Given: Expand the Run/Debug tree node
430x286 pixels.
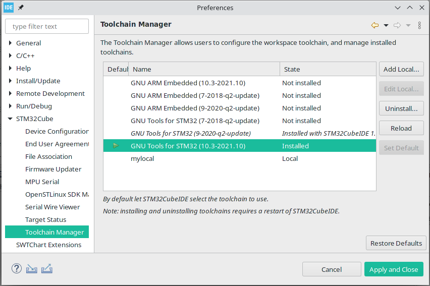Looking at the screenshot, I should (x=10, y=106).
